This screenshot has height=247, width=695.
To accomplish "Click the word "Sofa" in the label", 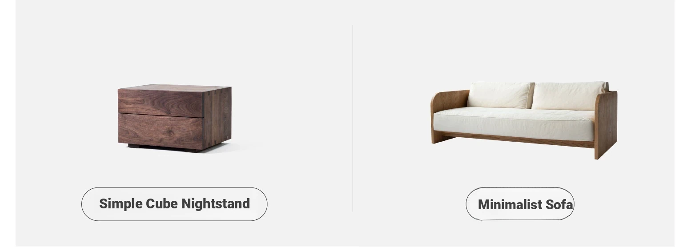I will [x=559, y=205].
